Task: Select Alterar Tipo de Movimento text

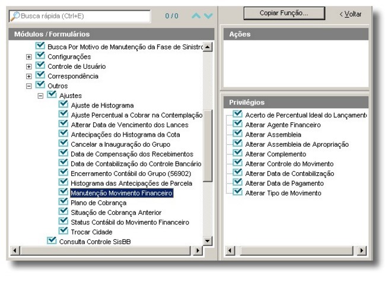Action: (x=283, y=193)
